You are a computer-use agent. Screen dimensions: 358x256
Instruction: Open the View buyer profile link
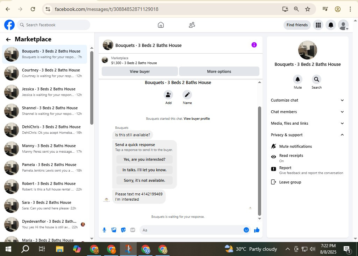coord(196,118)
